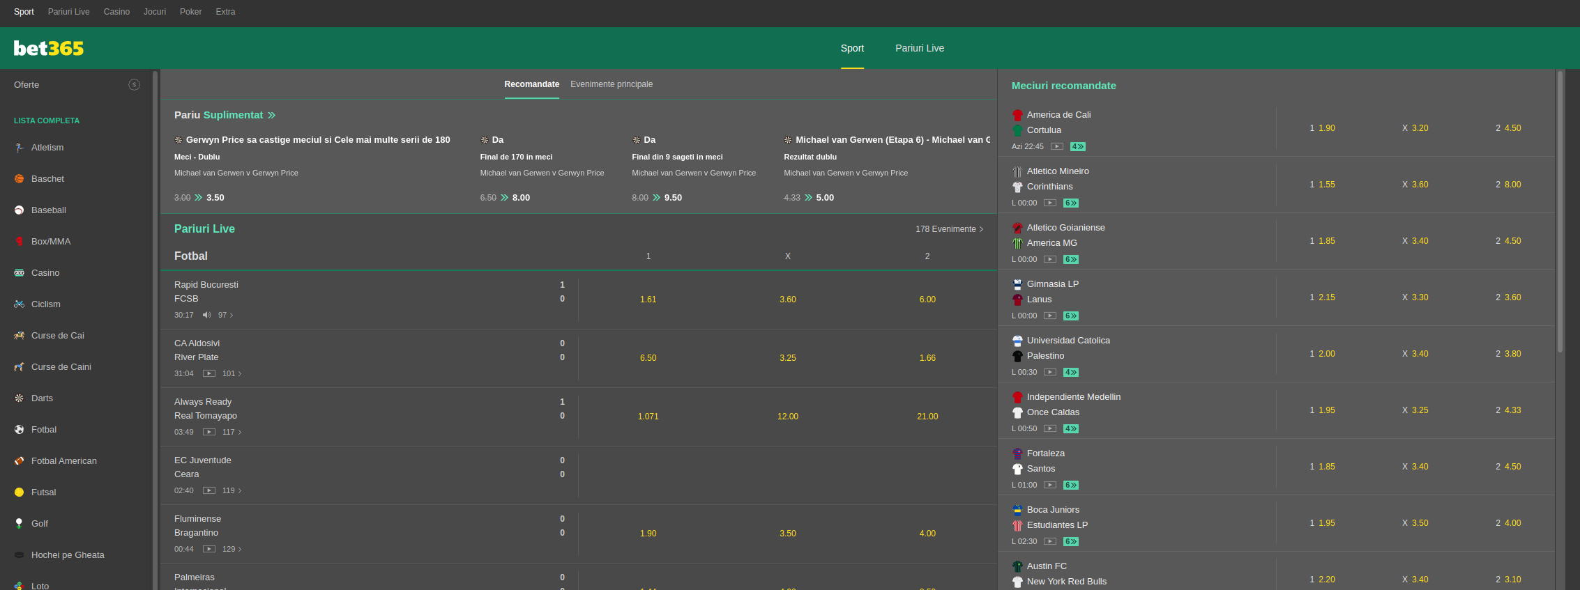Click the Golf icon in sidebar

(20, 524)
